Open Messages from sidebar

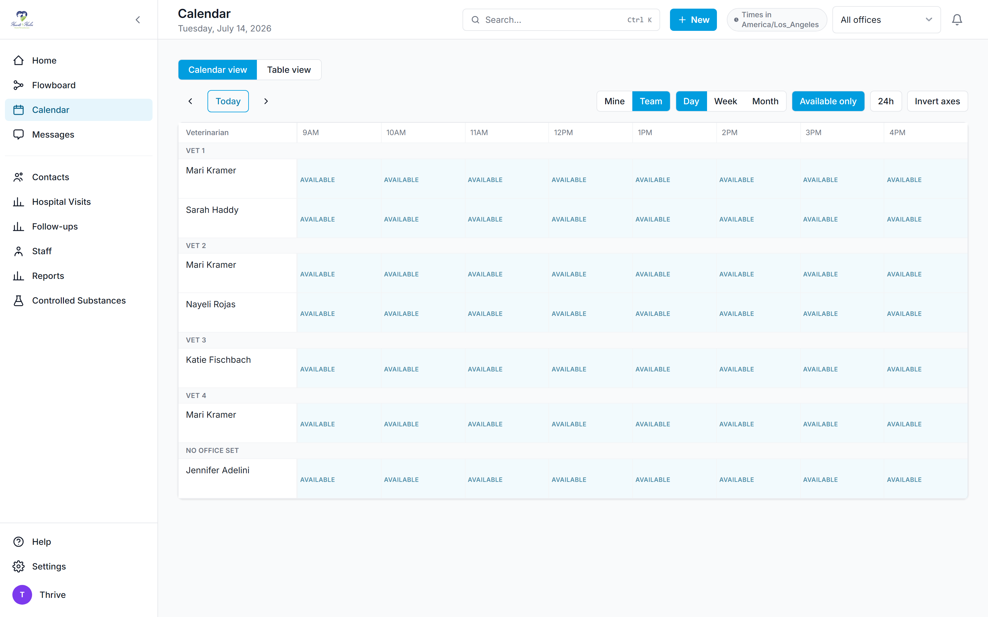coord(78,134)
